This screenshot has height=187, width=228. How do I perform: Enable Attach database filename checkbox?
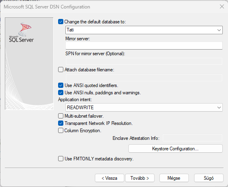tap(61, 70)
